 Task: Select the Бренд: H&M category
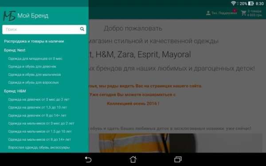coord(15,91)
